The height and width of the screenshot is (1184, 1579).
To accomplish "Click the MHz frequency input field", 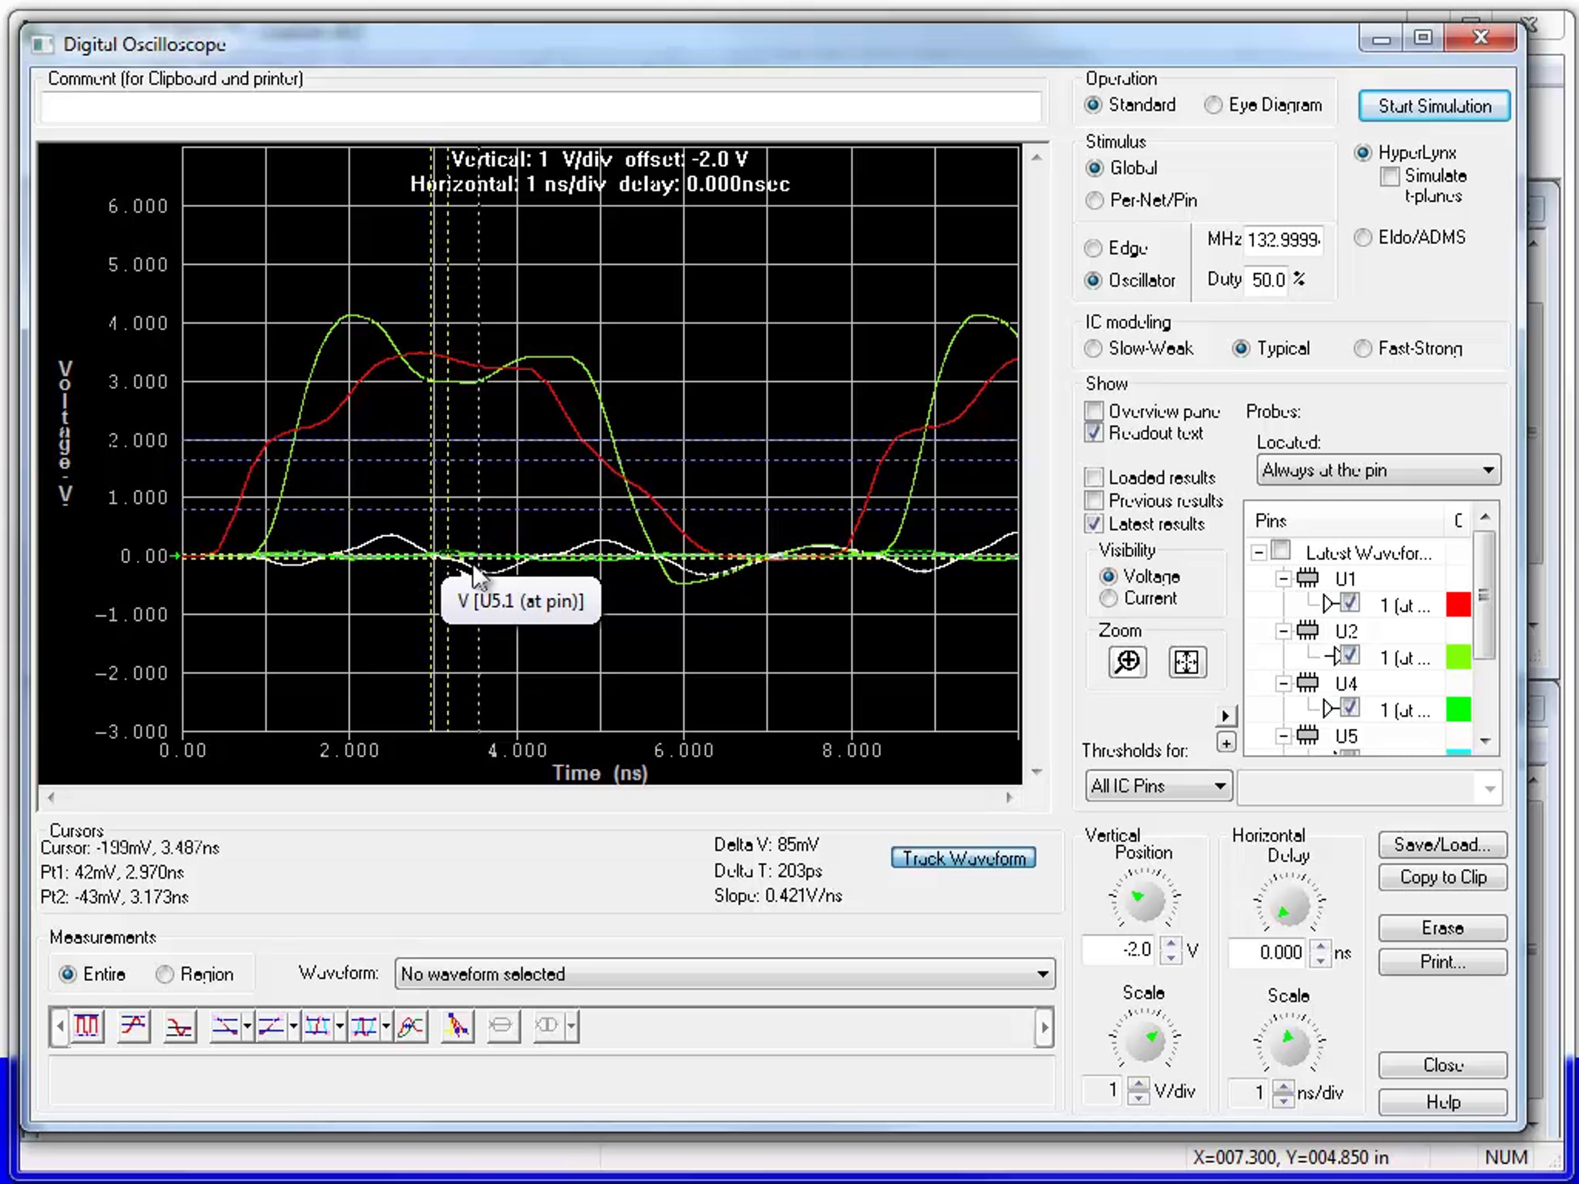I will 1284,240.
